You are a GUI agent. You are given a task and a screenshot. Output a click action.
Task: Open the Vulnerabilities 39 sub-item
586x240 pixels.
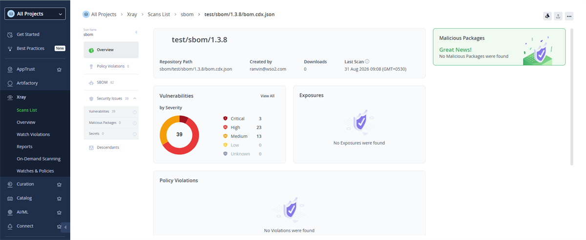pos(111,111)
